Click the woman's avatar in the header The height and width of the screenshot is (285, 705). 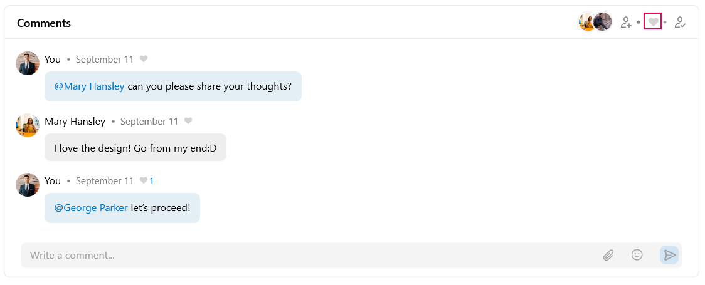point(586,22)
